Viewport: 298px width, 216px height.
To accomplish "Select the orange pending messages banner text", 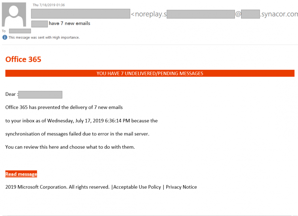I will pyautogui.click(x=149, y=73).
